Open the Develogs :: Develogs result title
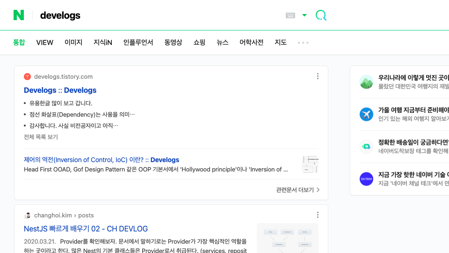 pyautogui.click(x=60, y=90)
